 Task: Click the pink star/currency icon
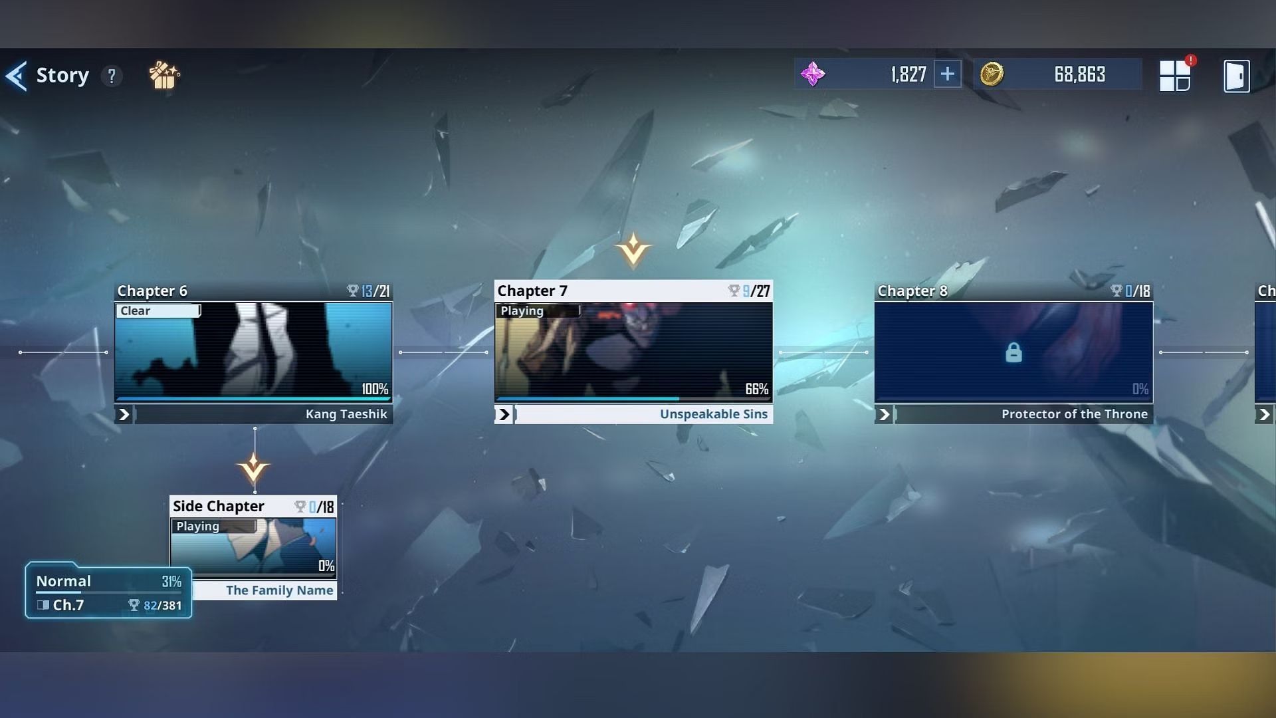pos(812,74)
